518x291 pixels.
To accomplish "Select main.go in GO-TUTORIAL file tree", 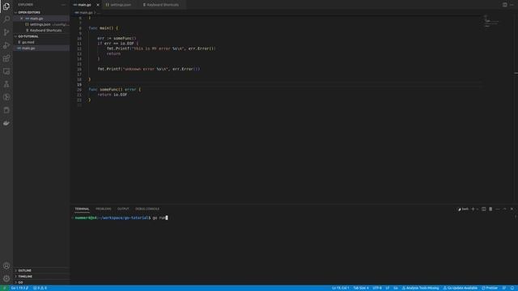I will click(x=41, y=48).
